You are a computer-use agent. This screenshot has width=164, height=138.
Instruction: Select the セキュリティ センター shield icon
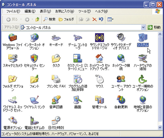34,58
